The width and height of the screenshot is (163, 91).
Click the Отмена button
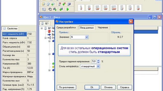(108, 87)
